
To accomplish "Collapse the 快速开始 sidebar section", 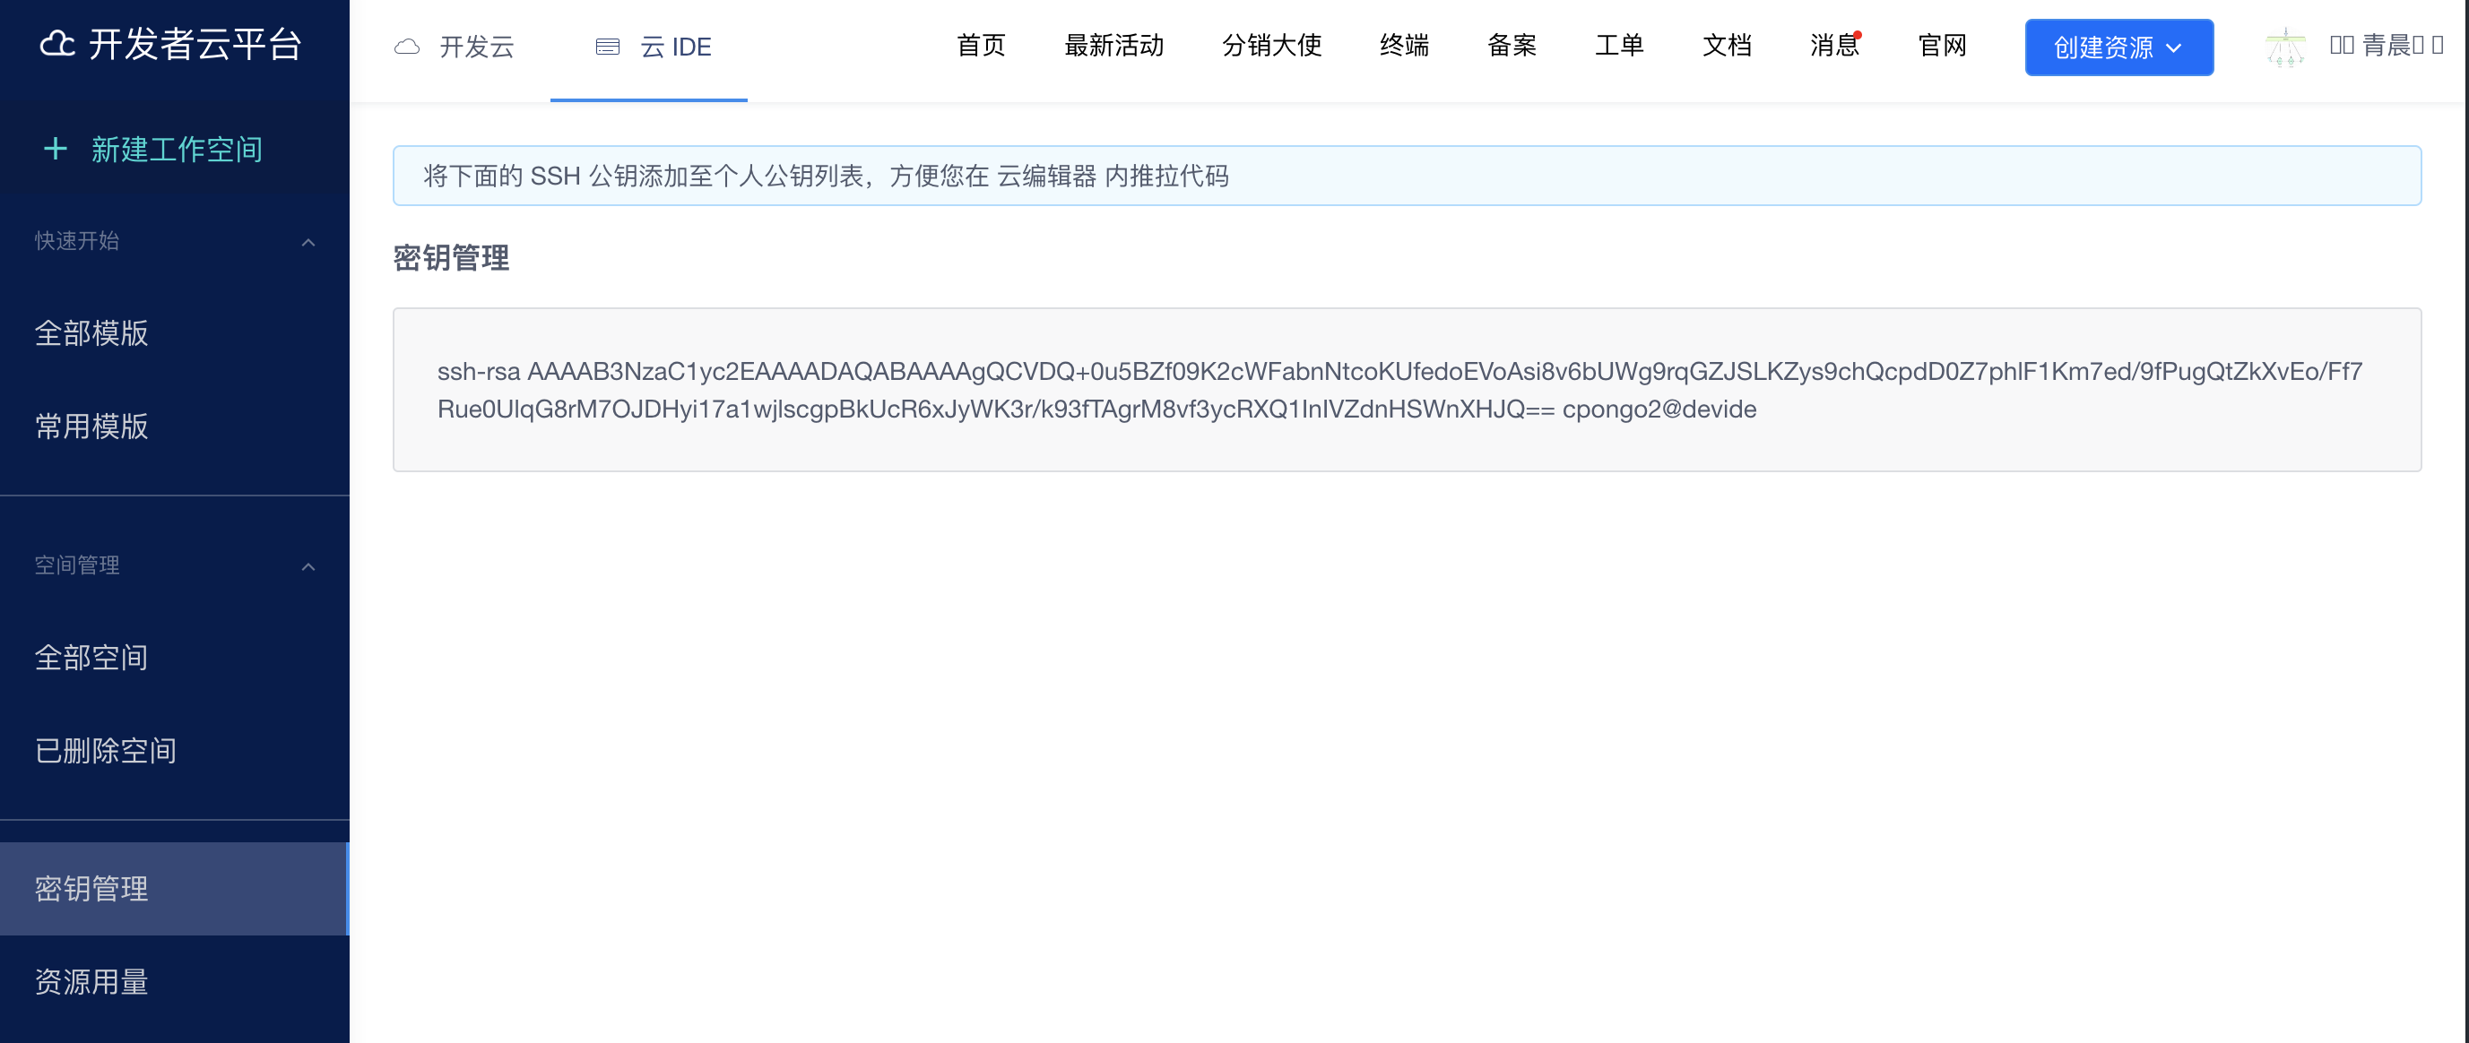I will (308, 242).
